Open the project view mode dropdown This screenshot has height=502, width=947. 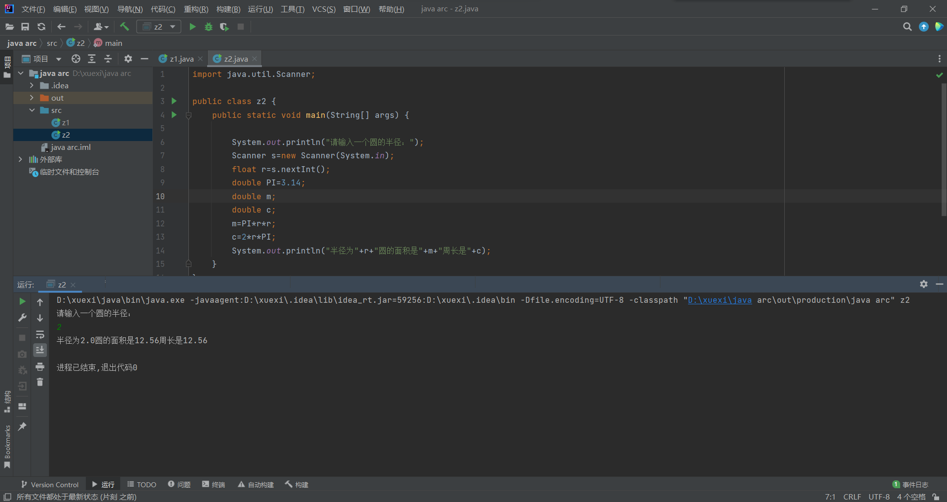click(x=59, y=59)
